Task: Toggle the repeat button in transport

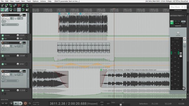Action: coord(30,103)
